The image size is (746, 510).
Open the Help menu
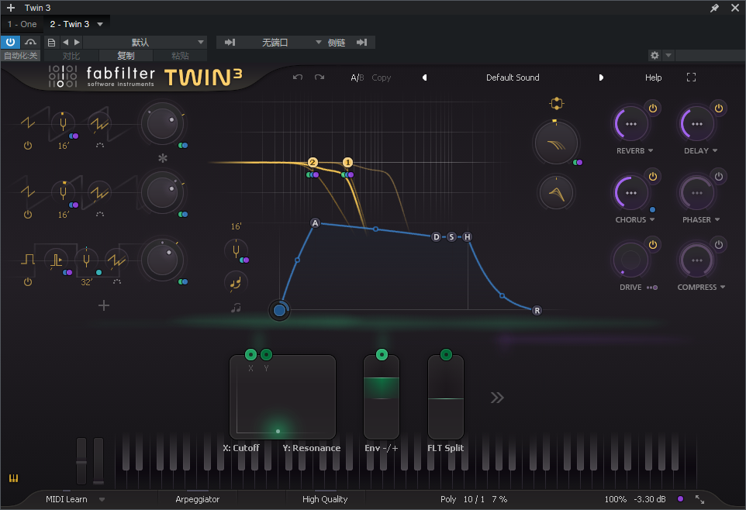tap(653, 78)
